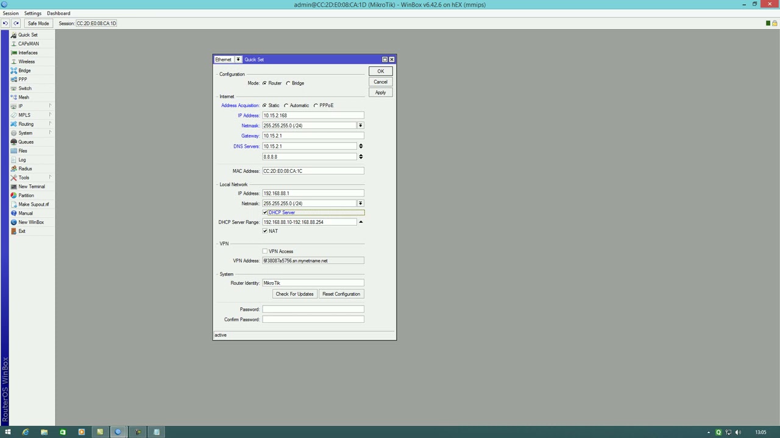Open the Manual
Viewport: 780px width, 438px height.
25,213
